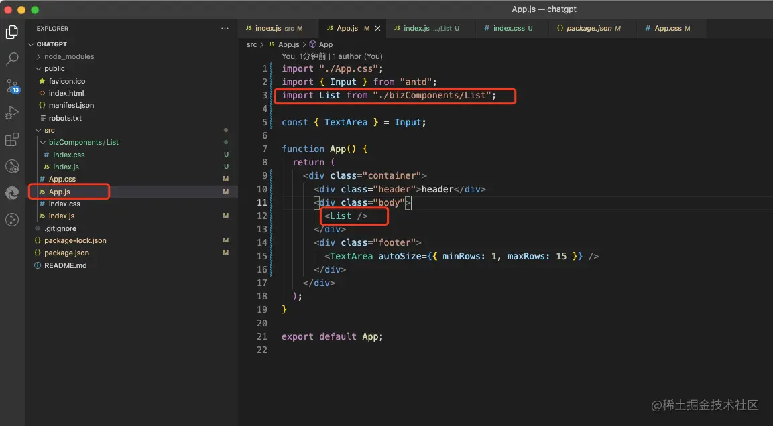Open Source Control with 13 changes
This screenshot has width=773, height=426.
pos(12,86)
